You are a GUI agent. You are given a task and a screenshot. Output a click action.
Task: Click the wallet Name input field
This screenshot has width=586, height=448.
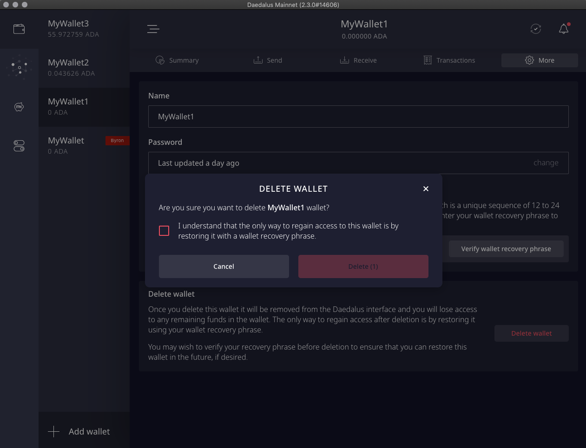[x=358, y=117]
